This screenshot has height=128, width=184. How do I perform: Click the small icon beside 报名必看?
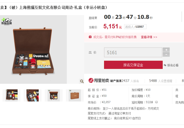[x=165, y=65]
